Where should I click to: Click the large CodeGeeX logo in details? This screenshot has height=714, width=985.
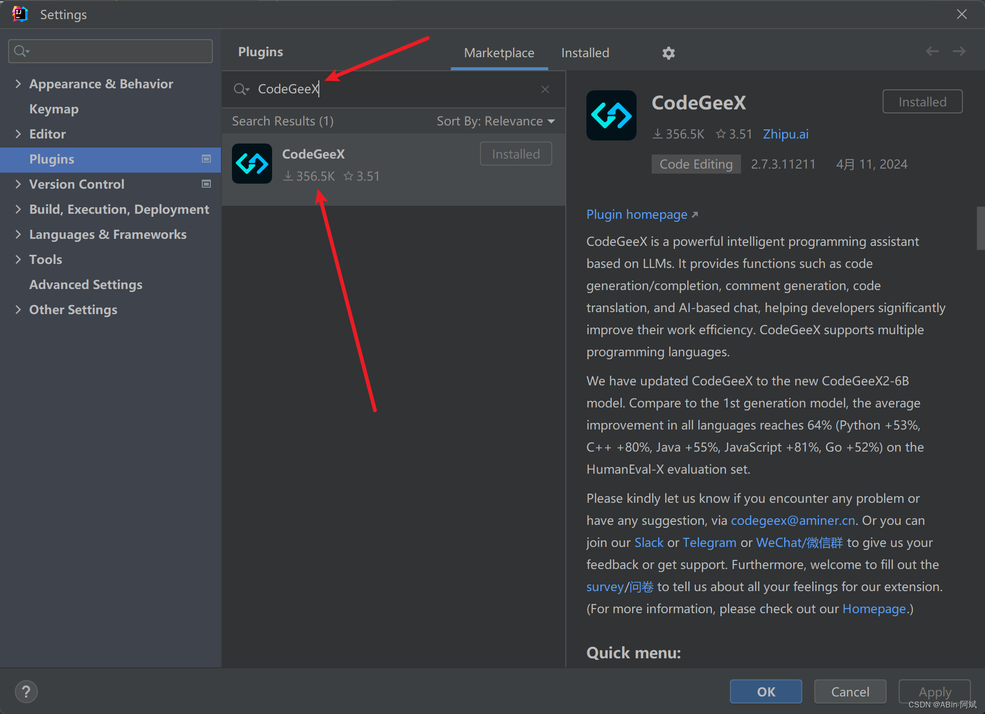click(611, 115)
